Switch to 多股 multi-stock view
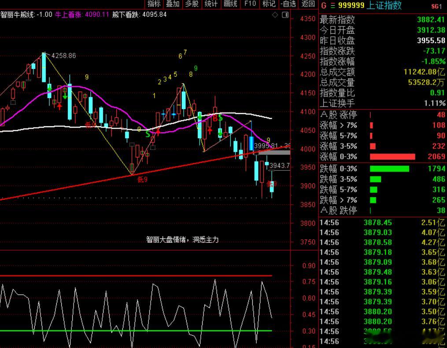The image size is (447, 348). tap(192, 4)
